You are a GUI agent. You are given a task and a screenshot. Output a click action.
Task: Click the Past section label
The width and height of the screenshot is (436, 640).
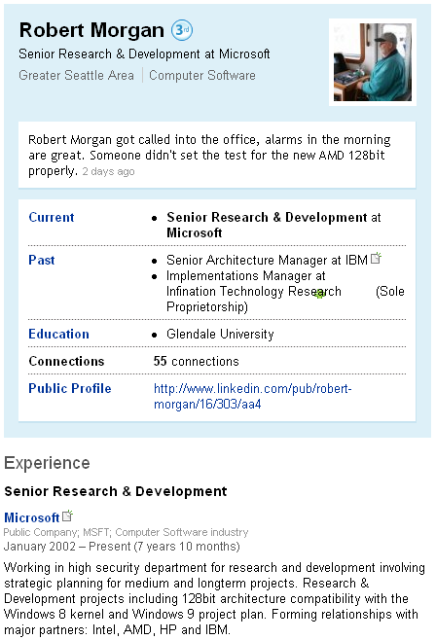click(42, 260)
